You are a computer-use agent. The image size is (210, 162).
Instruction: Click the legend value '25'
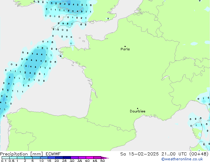pyautogui.click(x=64, y=161)
